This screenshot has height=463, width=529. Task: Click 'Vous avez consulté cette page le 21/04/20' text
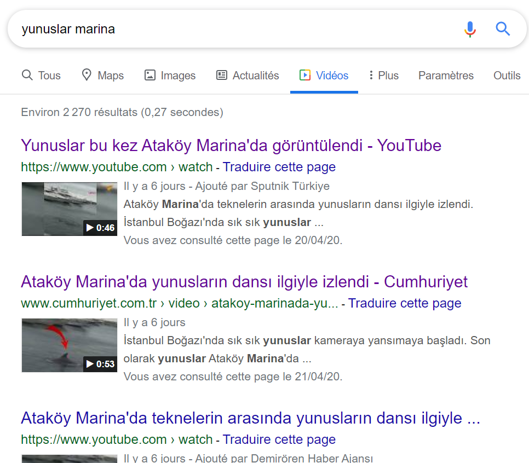pyautogui.click(x=233, y=377)
